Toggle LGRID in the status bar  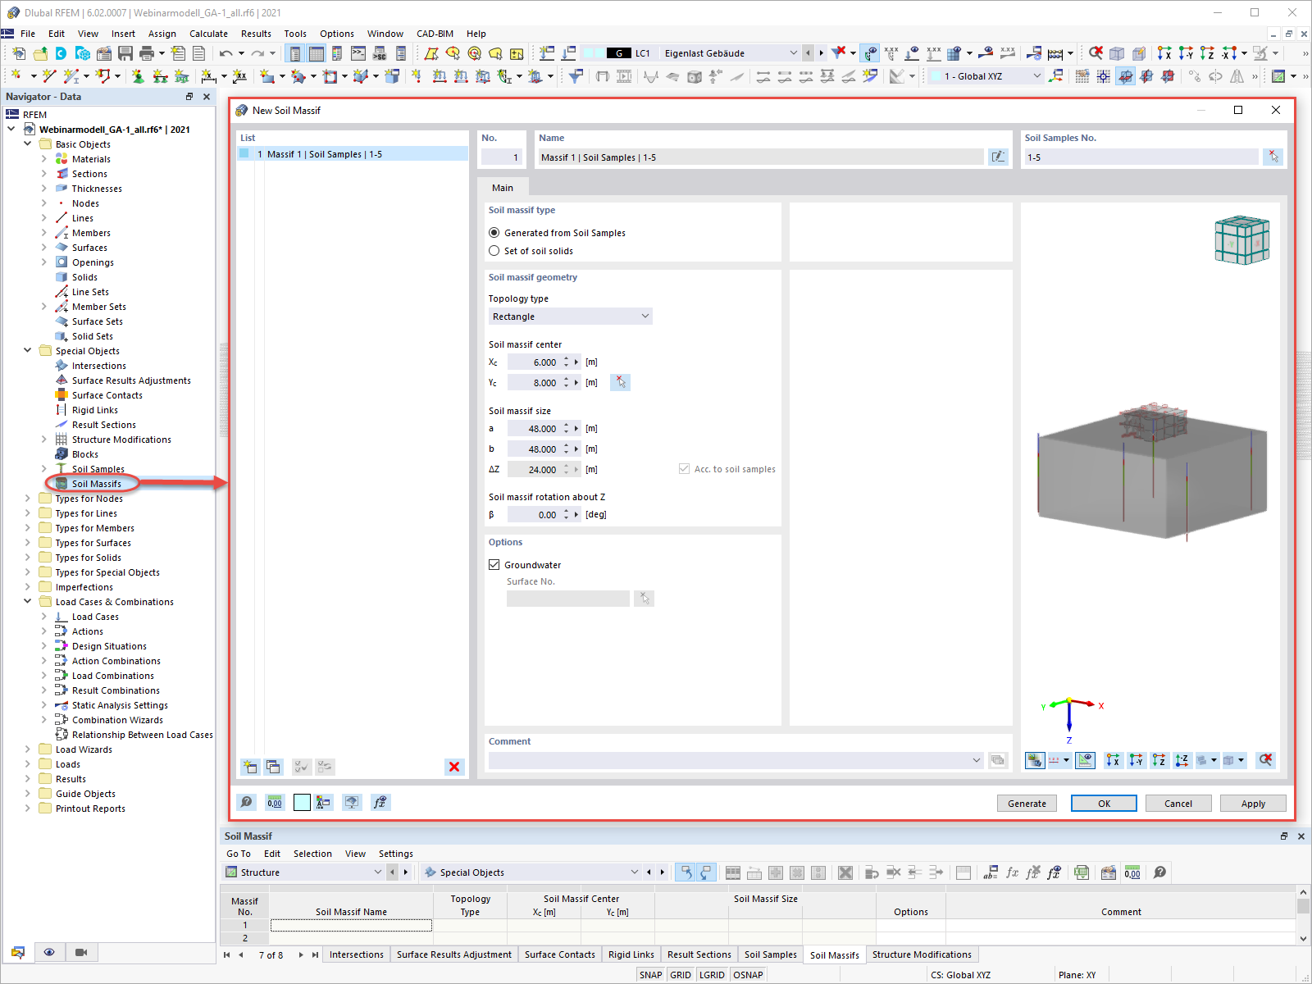(712, 975)
